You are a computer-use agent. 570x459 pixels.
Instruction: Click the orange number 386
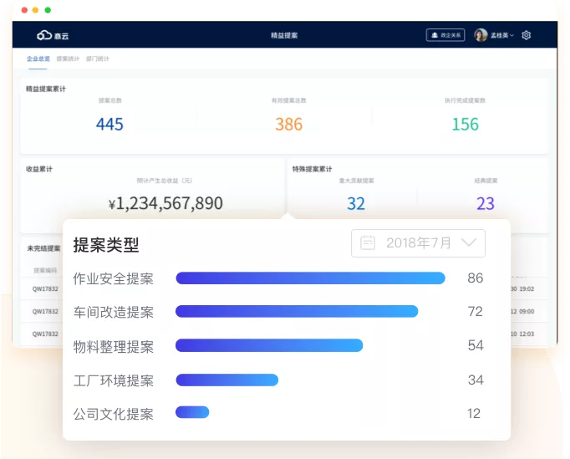pos(288,125)
